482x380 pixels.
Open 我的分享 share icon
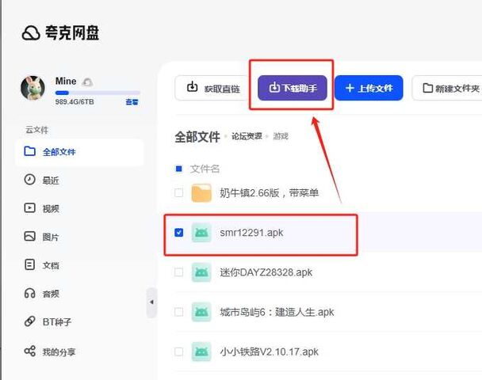[x=30, y=351]
